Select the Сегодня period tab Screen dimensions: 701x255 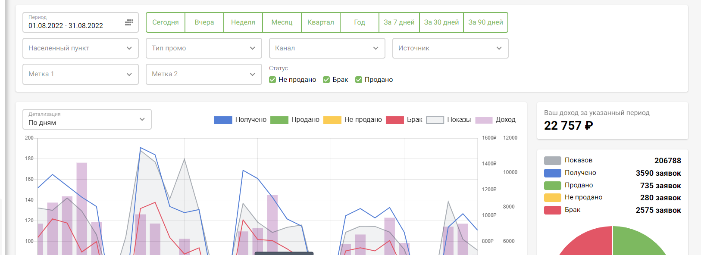166,22
